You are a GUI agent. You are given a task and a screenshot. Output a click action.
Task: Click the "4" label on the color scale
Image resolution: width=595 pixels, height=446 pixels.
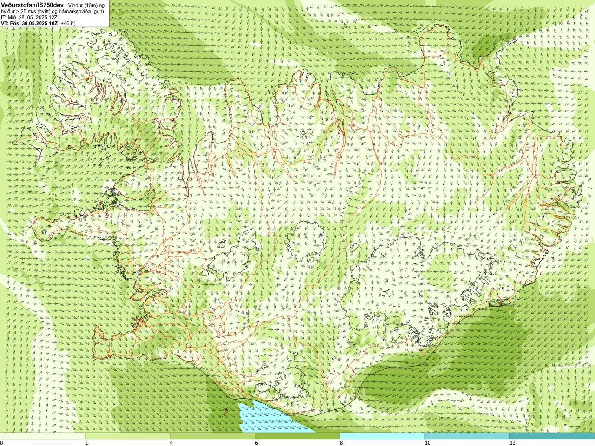(x=172, y=443)
